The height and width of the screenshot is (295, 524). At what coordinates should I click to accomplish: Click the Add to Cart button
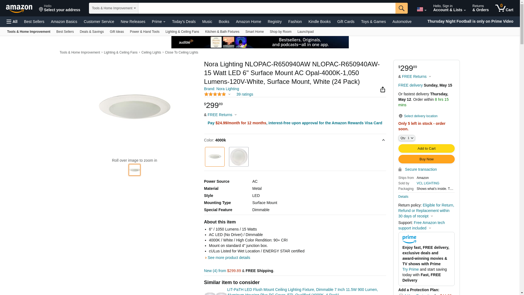[426, 149]
